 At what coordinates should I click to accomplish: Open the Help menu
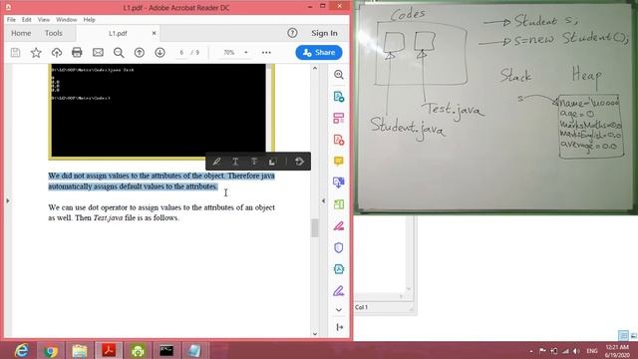pos(89,20)
